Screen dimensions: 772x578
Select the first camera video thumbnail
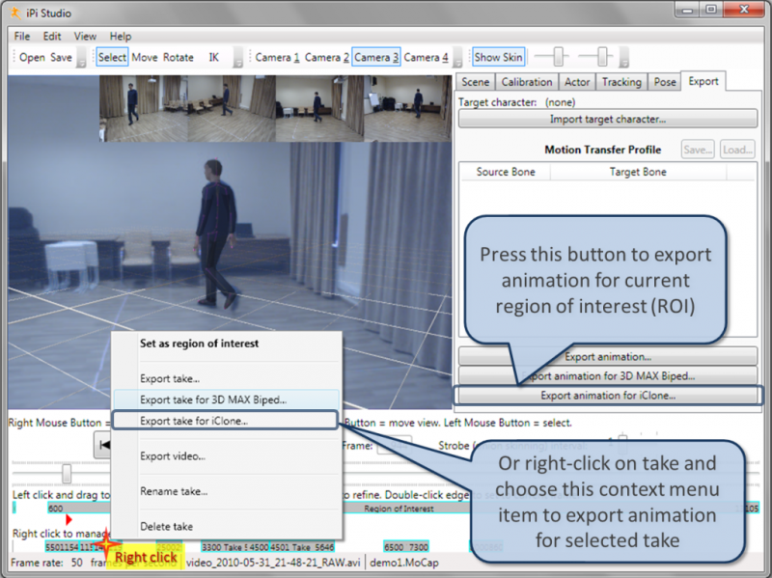click(x=143, y=108)
